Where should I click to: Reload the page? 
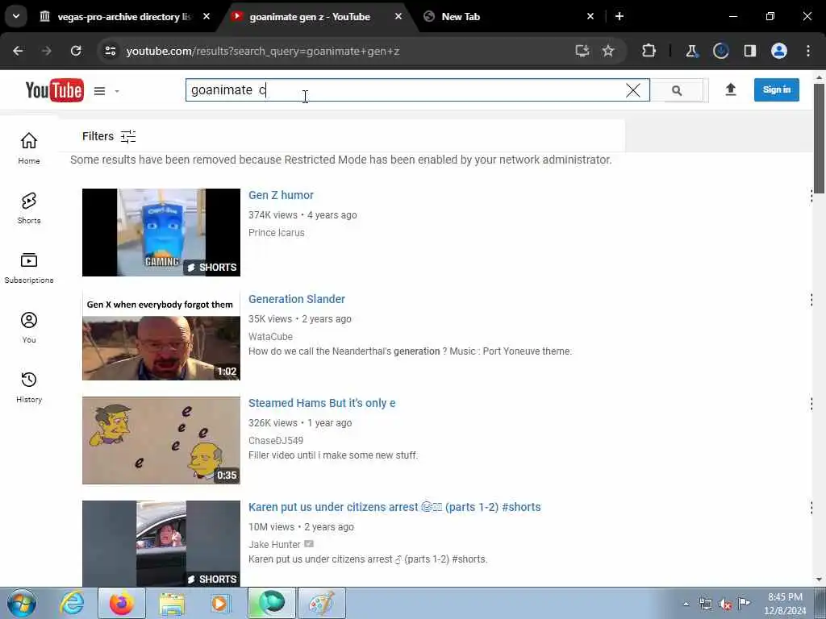point(76,51)
